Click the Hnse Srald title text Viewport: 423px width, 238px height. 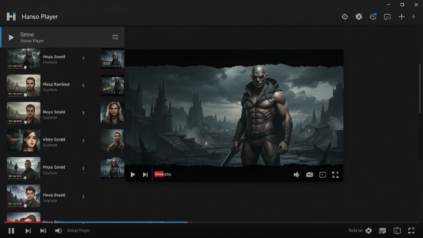coord(54,57)
